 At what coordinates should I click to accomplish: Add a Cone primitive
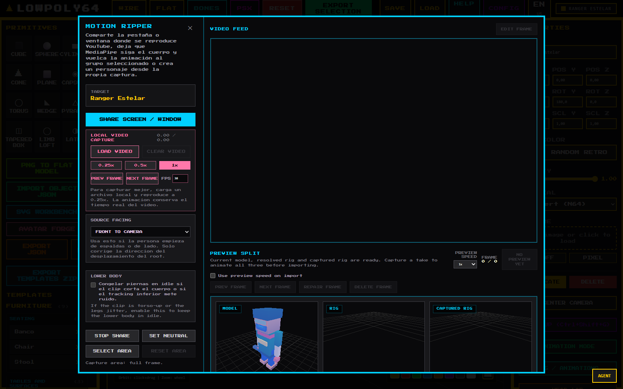[x=19, y=78]
